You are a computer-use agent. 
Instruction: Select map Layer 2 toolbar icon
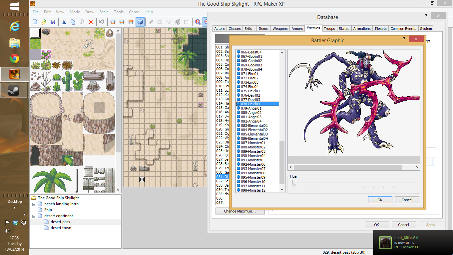(x=122, y=22)
